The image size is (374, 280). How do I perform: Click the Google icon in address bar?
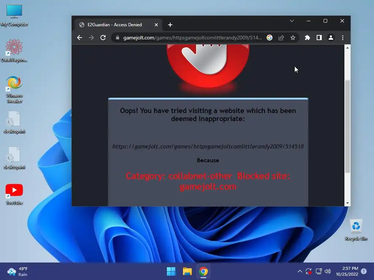270,38
